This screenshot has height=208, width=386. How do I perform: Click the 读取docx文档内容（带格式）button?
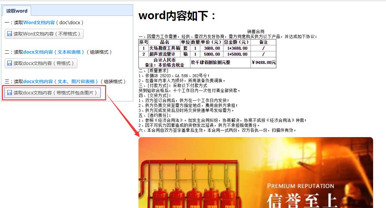click(41, 63)
